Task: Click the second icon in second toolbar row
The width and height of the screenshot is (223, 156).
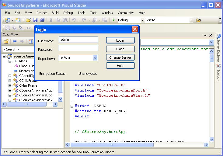Action: point(15,28)
